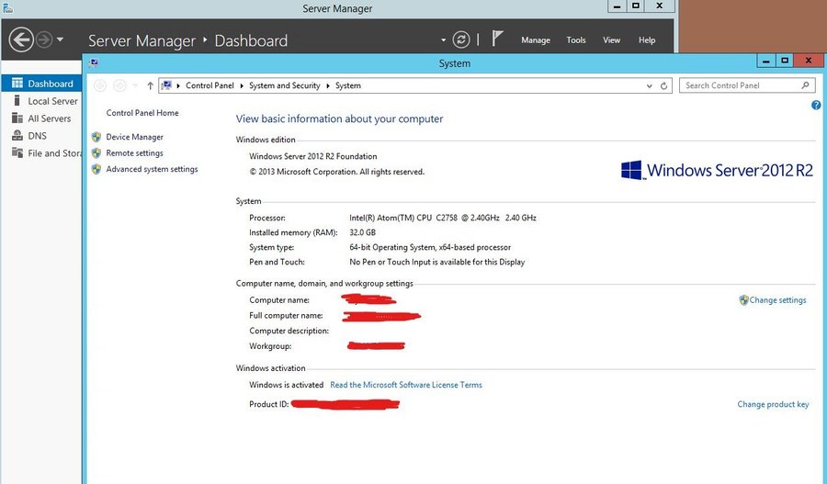Click the All Servers icon
Screen dimensions: 827x484
point(17,118)
